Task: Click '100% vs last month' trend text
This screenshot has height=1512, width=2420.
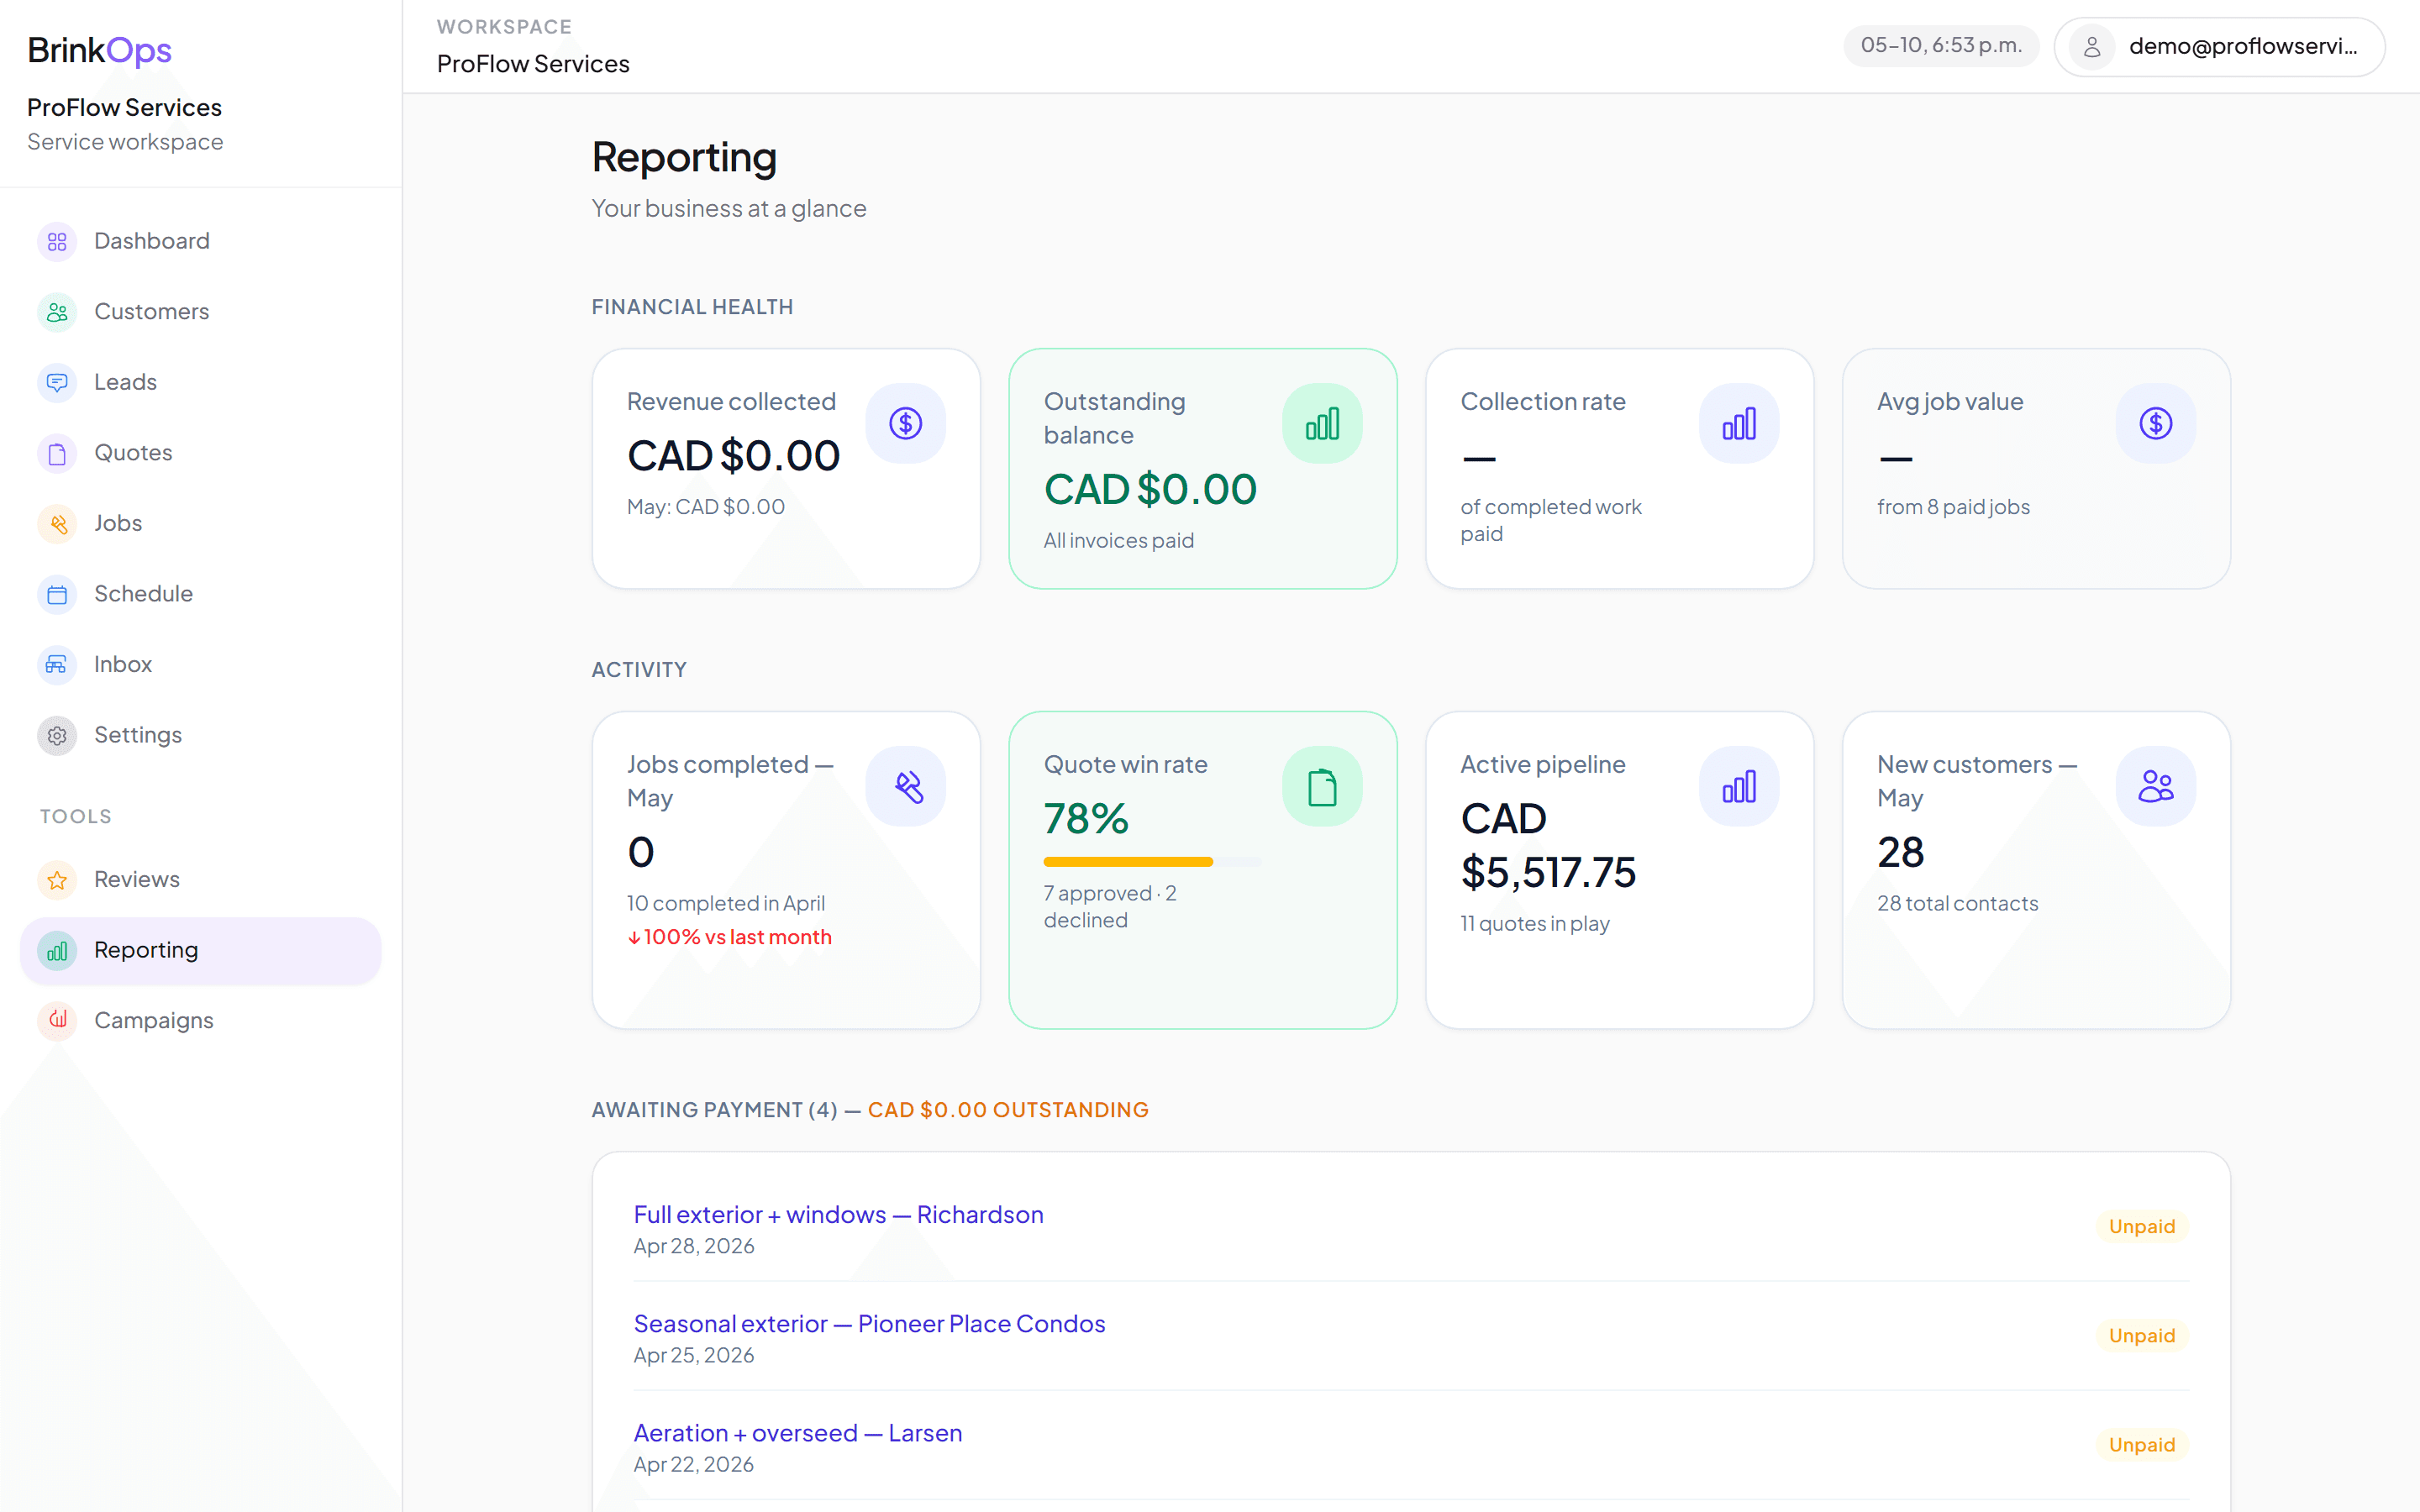Action: click(x=737, y=937)
